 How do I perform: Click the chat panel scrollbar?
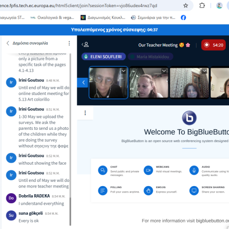(x=70, y=139)
